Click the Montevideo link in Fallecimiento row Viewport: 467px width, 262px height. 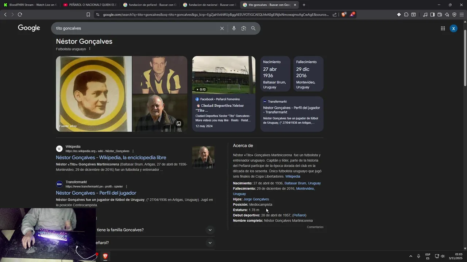click(305, 188)
